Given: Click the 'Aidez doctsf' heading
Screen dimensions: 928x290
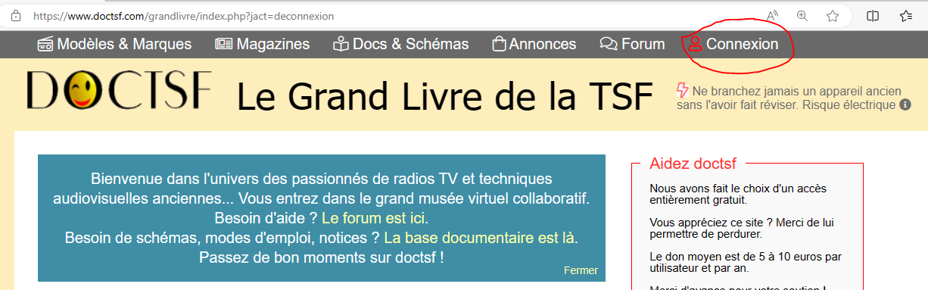Looking at the screenshot, I should pos(693,164).
